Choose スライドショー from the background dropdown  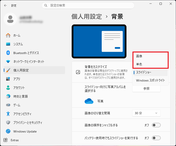coord(150,73)
